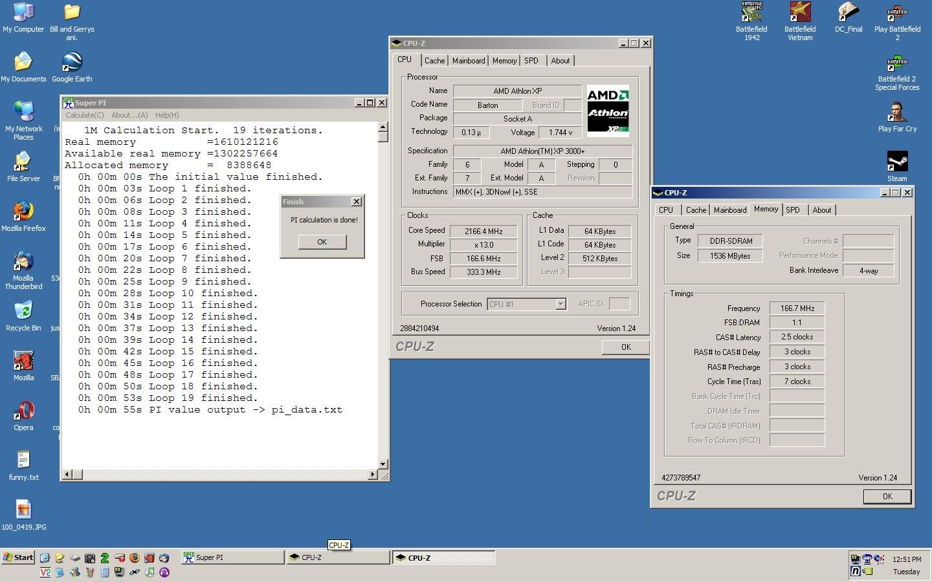Open the About...(A) menu in Super PI
This screenshot has width=932, height=582.
pos(129,115)
